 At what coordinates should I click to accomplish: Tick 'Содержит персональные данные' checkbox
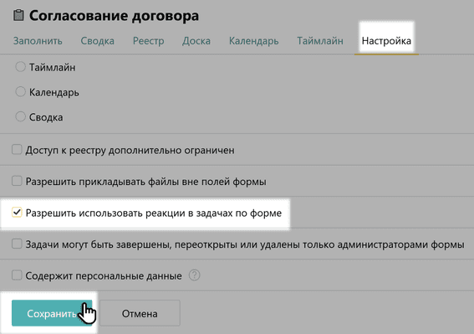pyautogui.click(x=17, y=275)
